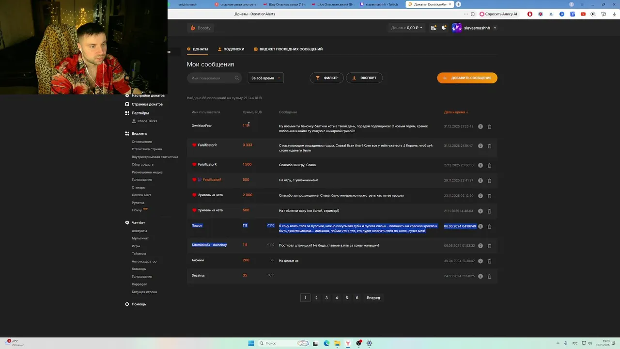
Task: Switch to the Подписки tab
Action: (231, 49)
